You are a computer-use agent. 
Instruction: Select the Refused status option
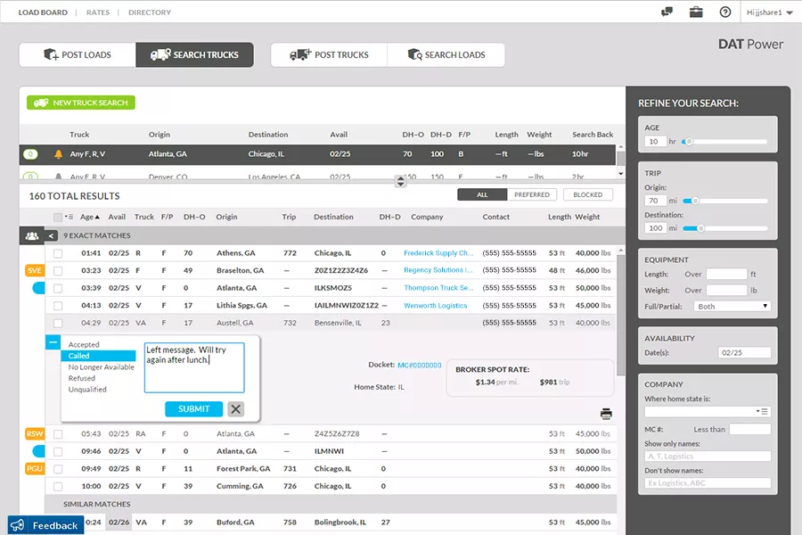(x=82, y=378)
